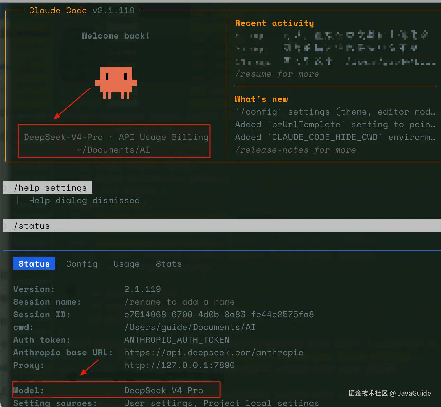The height and width of the screenshot is (407, 441).
Task: Click the "Auth token:" label
Action: (42, 340)
